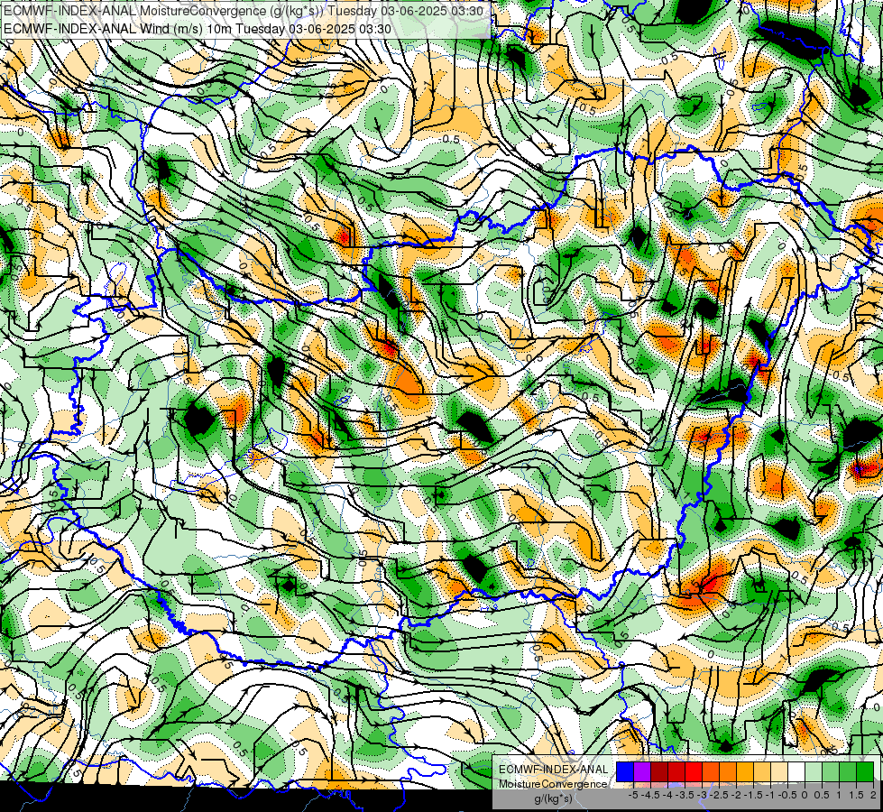This screenshot has width=883, height=812.
Task: Select the darkest green legend swatch
Action: 865,771
